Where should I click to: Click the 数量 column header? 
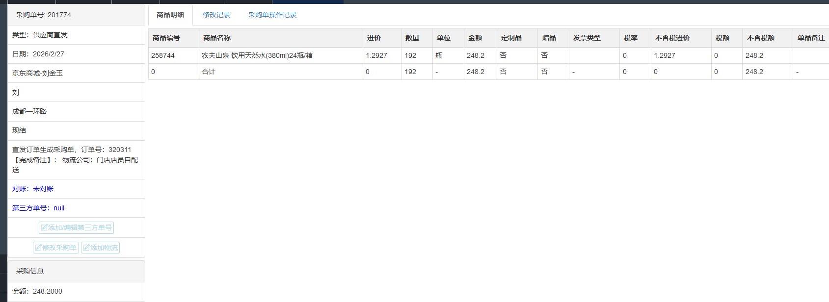412,38
